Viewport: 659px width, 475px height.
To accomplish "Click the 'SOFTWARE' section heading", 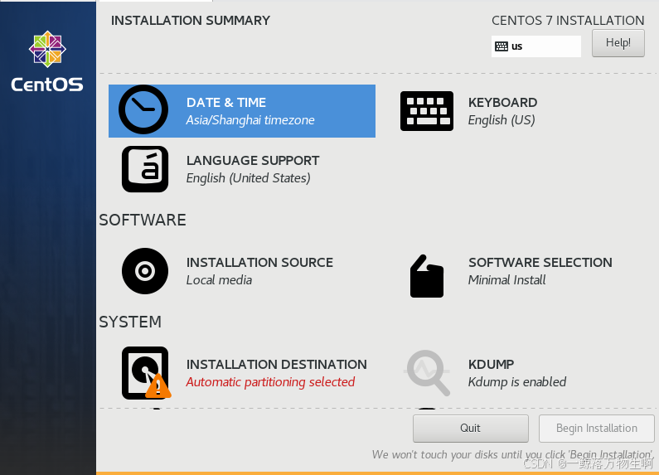I will (143, 221).
